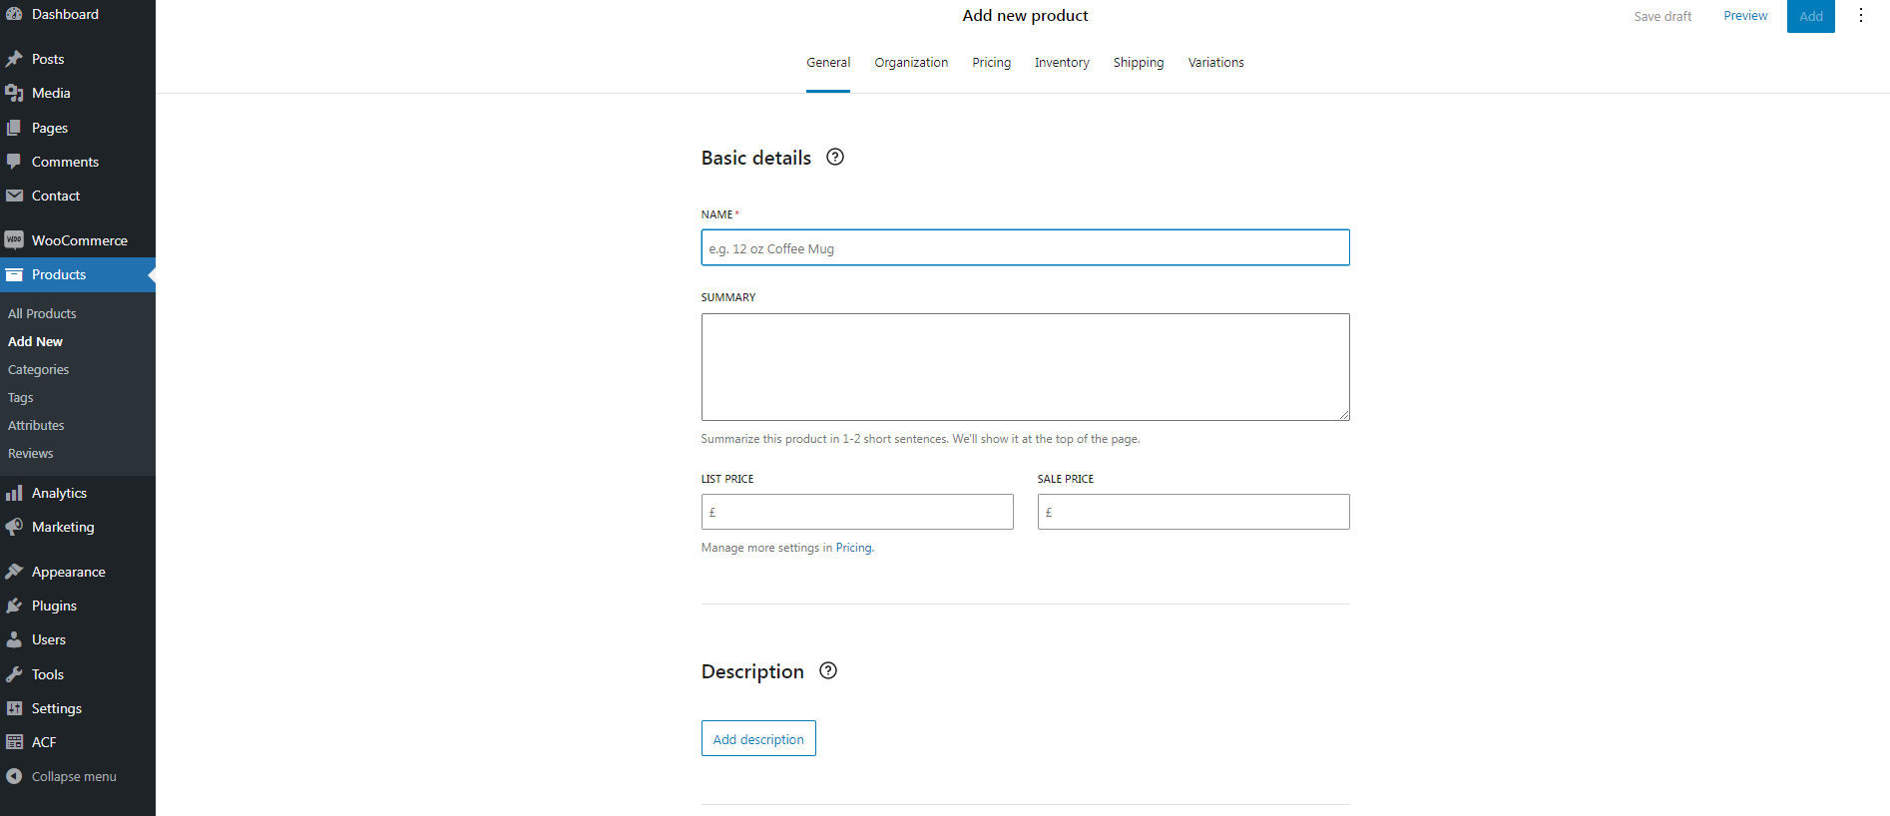Screen dimensions: 1890x816
Task: Click the Analytics bar chart icon
Action: [14, 493]
